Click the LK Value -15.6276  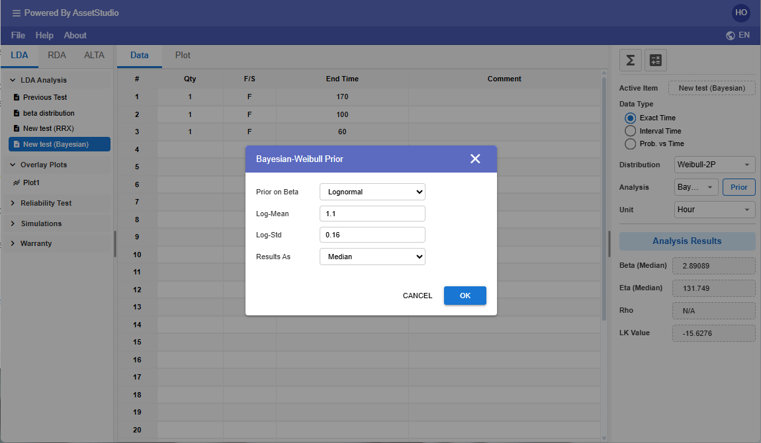click(713, 333)
